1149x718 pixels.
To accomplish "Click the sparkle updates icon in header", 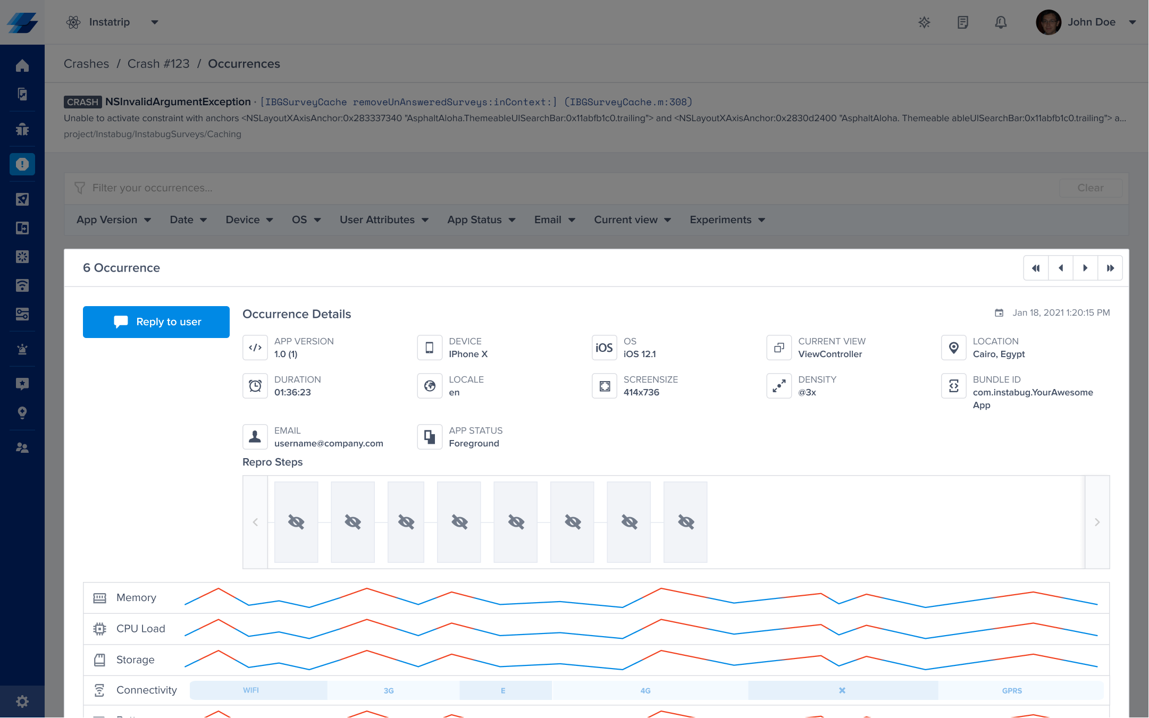I will 924,22.
